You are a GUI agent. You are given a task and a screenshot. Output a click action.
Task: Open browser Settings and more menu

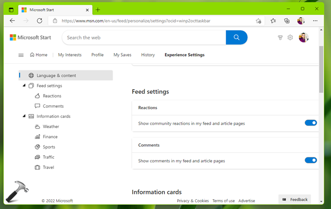[315, 21]
